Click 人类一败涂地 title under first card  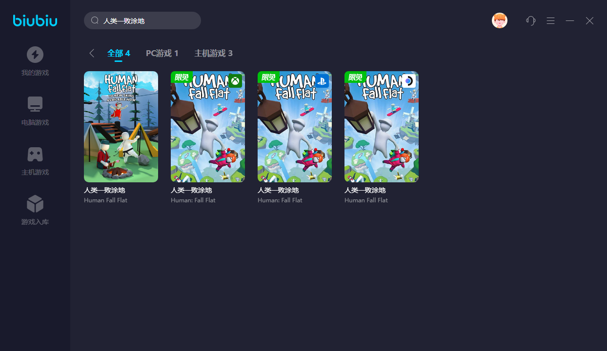click(x=104, y=191)
